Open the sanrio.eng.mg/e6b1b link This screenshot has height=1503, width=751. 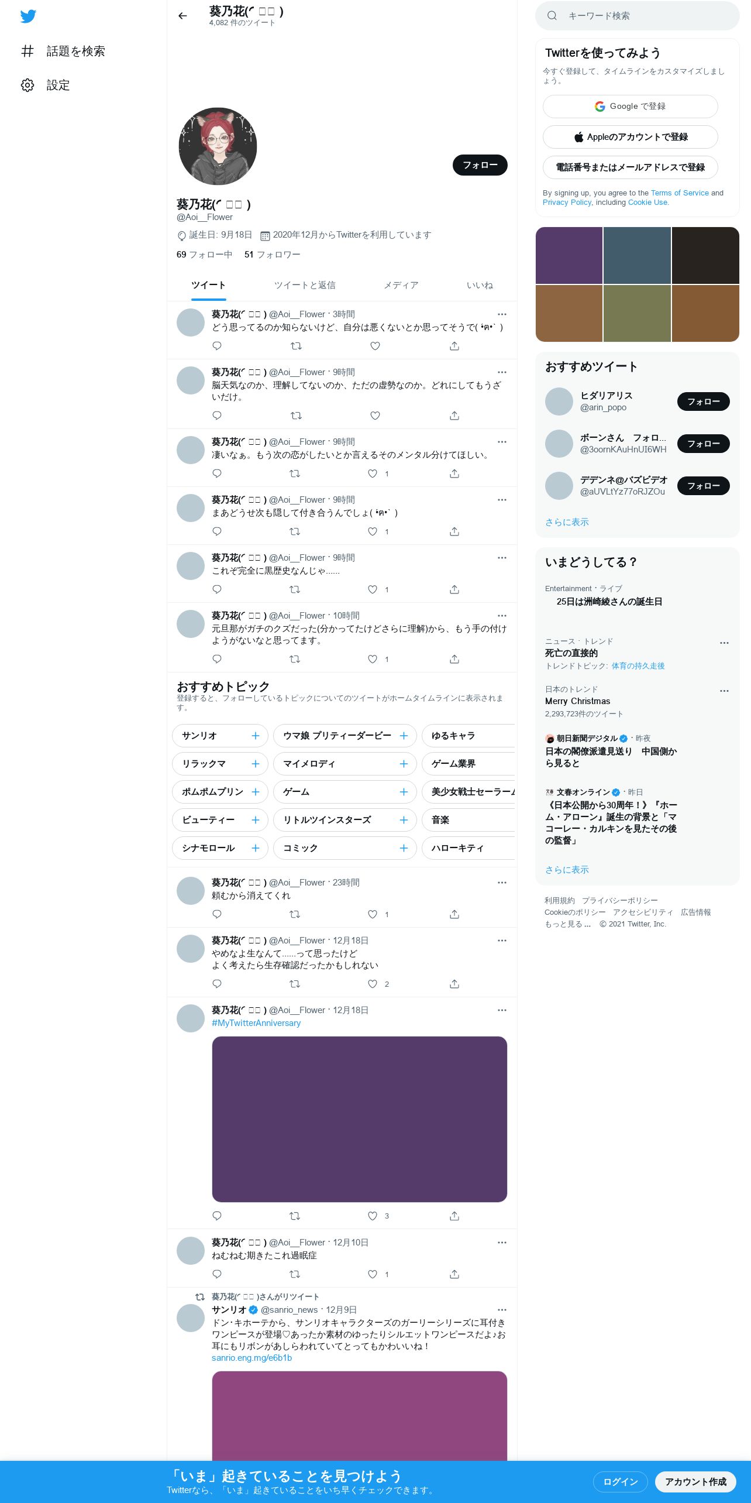coord(252,1358)
